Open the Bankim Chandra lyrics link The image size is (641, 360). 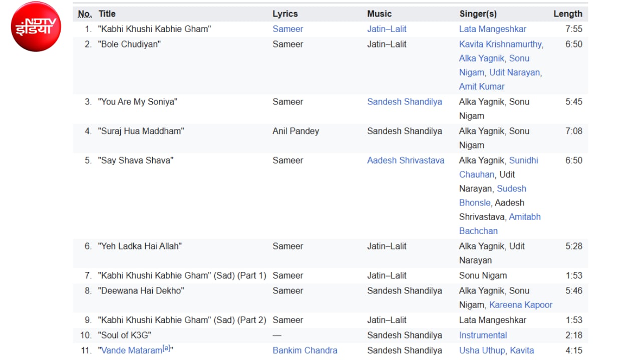pyautogui.click(x=304, y=350)
